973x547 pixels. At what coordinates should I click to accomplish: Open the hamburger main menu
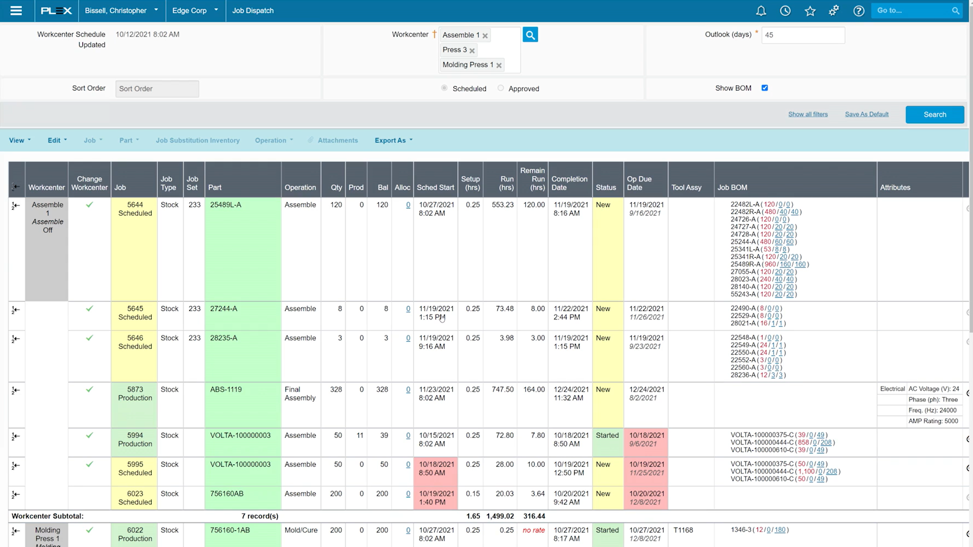click(16, 11)
